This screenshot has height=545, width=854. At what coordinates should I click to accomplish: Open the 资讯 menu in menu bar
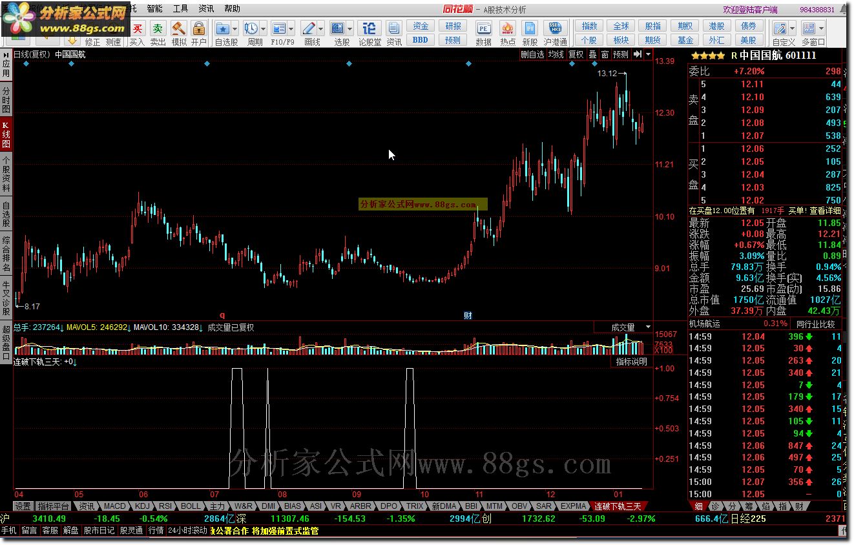pos(207,8)
